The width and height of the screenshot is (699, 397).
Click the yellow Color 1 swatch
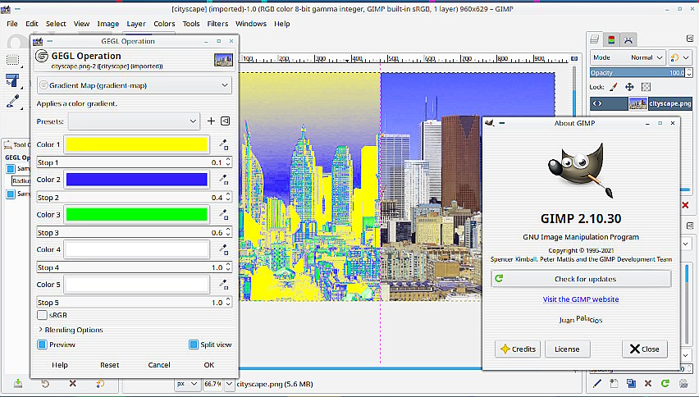click(137, 144)
